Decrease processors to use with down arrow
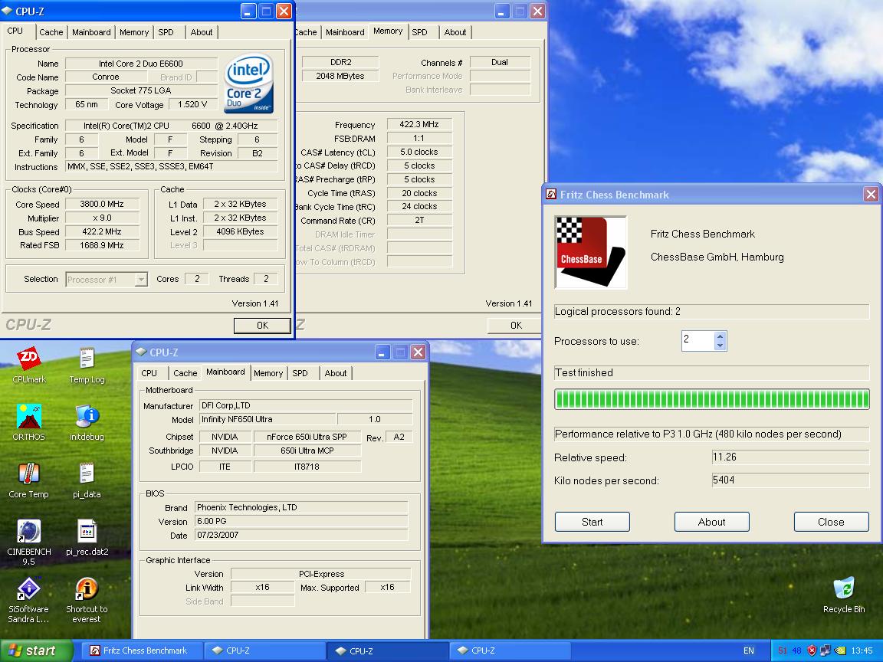883x662 pixels. click(720, 345)
